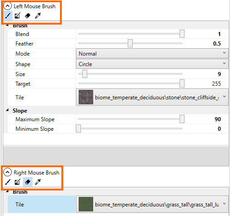230x216 pixels.
Task: Click the Target value 255
Action: [x=216, y=84]
